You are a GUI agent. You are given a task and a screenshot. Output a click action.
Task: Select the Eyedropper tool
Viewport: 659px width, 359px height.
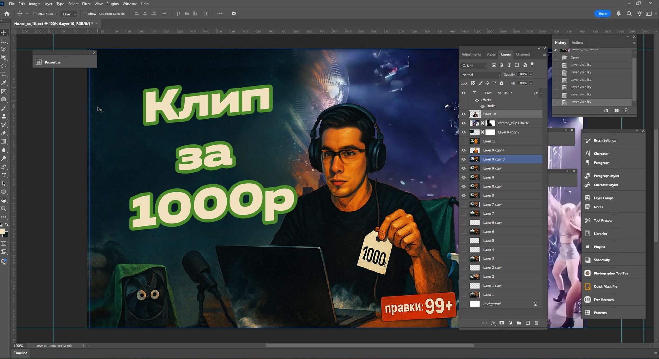point(4,83)
